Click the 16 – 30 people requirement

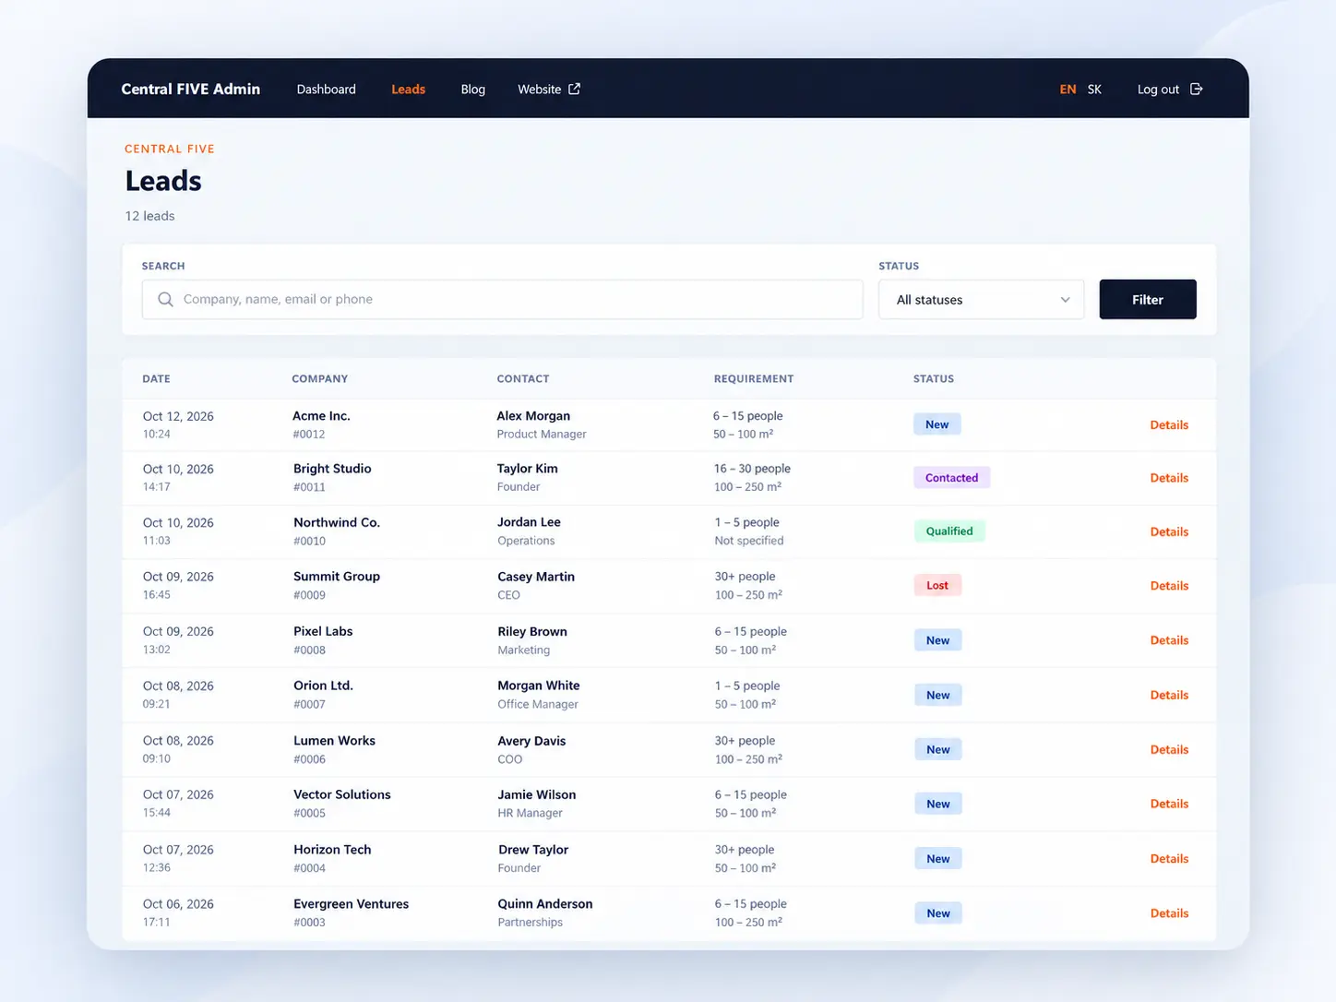click(x=752, y=469)
